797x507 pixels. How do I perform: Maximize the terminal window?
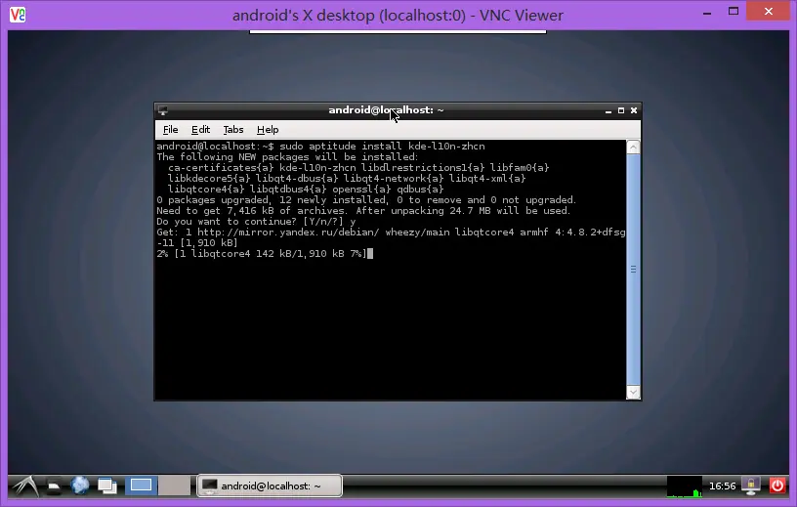coord(621,110)
